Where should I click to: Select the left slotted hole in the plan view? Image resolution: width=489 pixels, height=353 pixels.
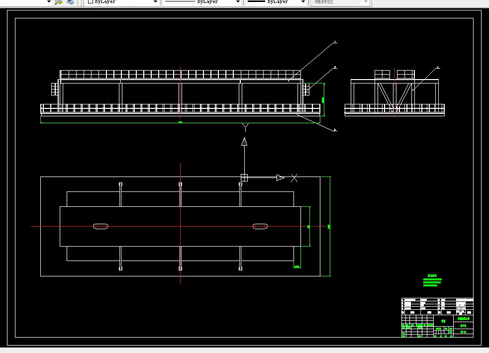point(100,227)
